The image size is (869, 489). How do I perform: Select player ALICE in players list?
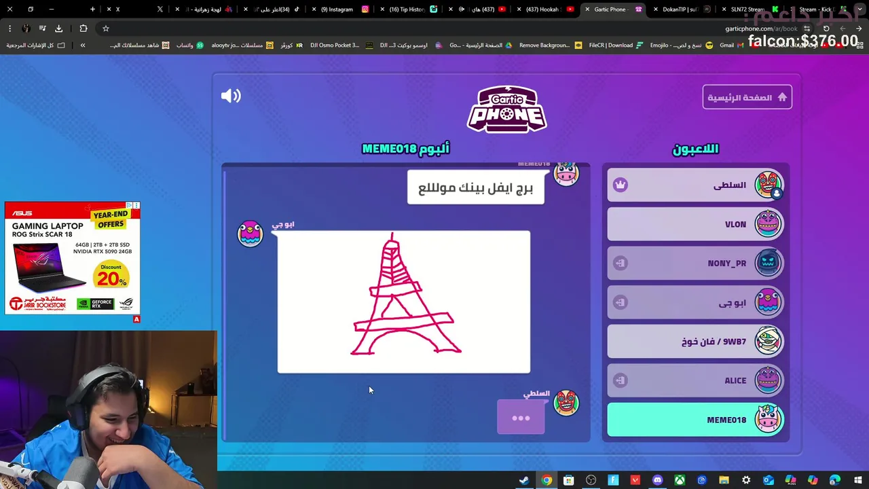(695, 380)
